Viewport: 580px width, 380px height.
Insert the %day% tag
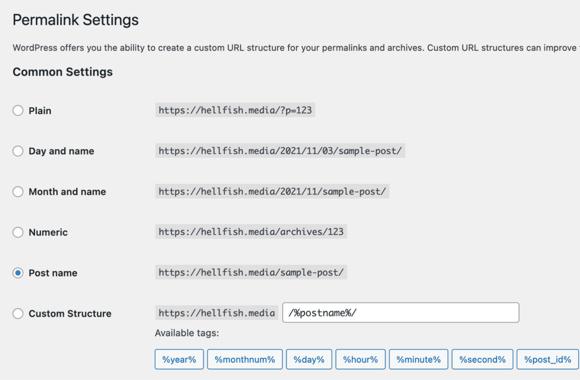309,359
